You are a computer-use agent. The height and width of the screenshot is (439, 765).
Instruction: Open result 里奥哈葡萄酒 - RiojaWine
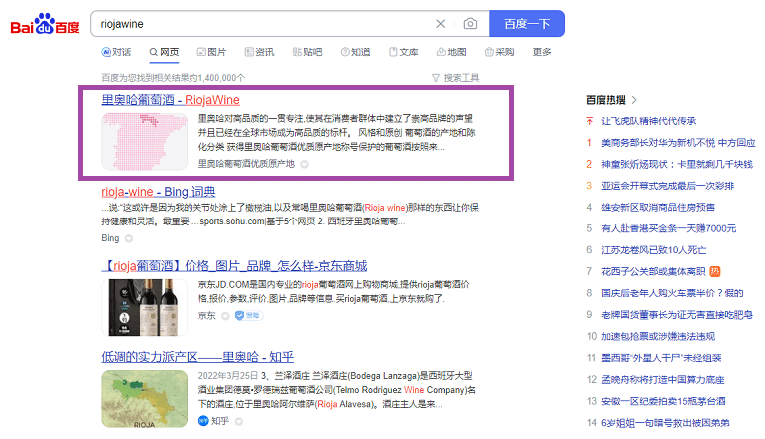[x=171, y=100]
